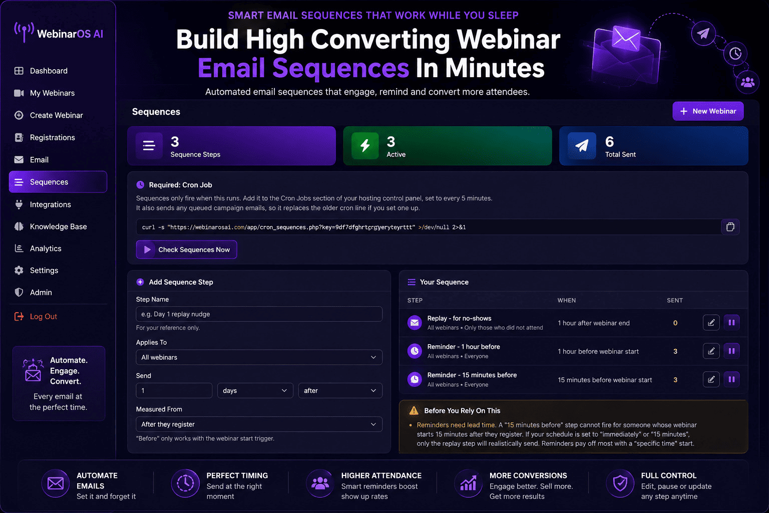The image size is (769, 513).
Task: Copy the cron job command
Action: pos(730,227)
